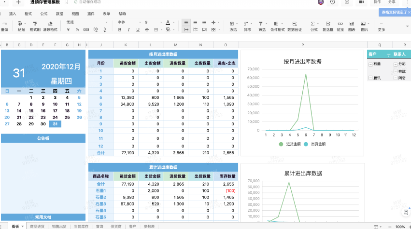Open the 视图 menu
This screenshot has height=229, width=411.
pyautogui.click(x=75, y=14)
